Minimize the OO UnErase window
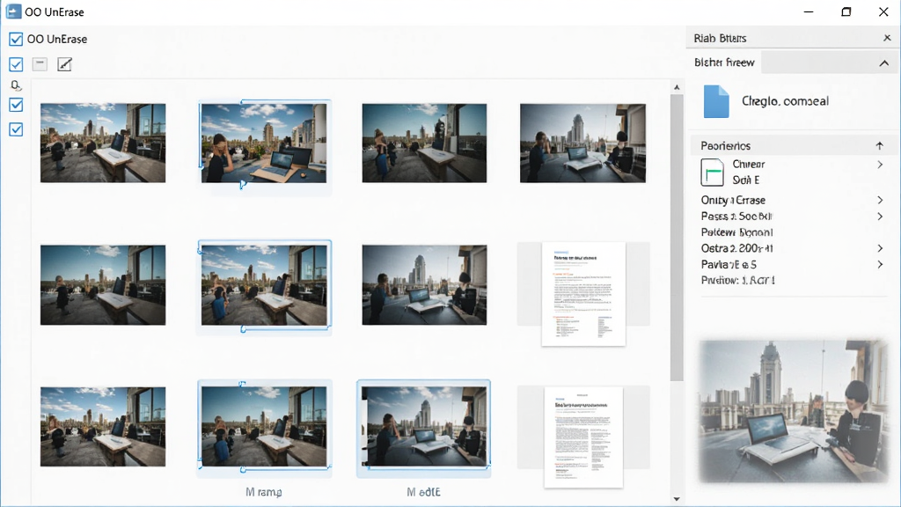This screenshot has width=901, height=507. coord(809,11)
